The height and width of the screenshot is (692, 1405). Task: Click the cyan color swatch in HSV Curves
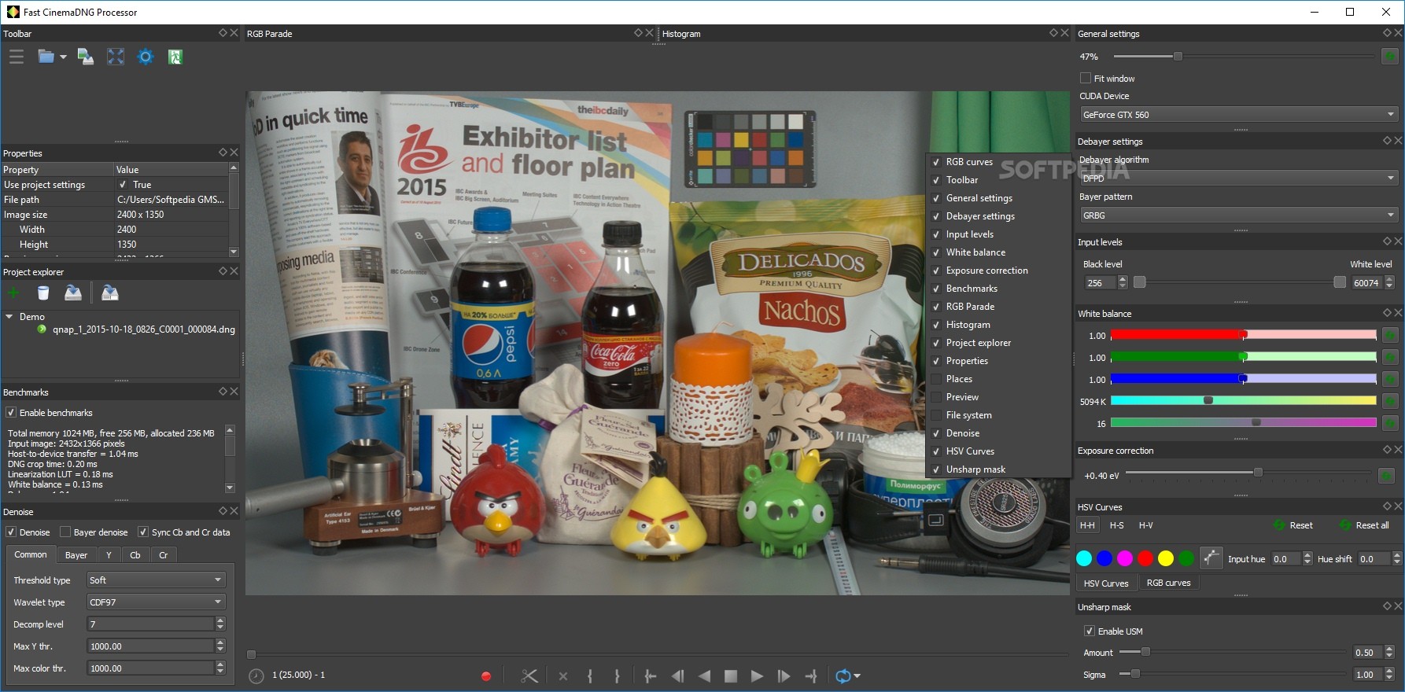point(1084,558)
